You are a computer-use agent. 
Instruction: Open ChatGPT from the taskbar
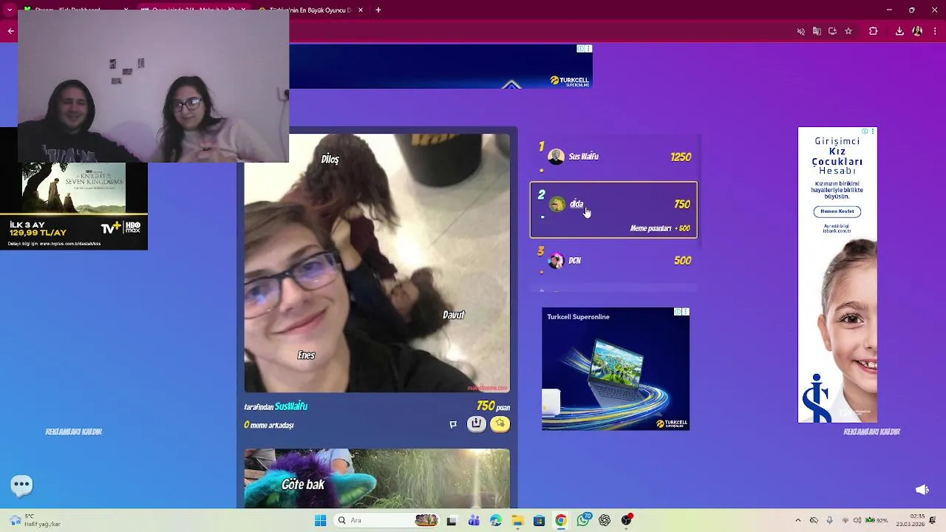pos(605,520)
